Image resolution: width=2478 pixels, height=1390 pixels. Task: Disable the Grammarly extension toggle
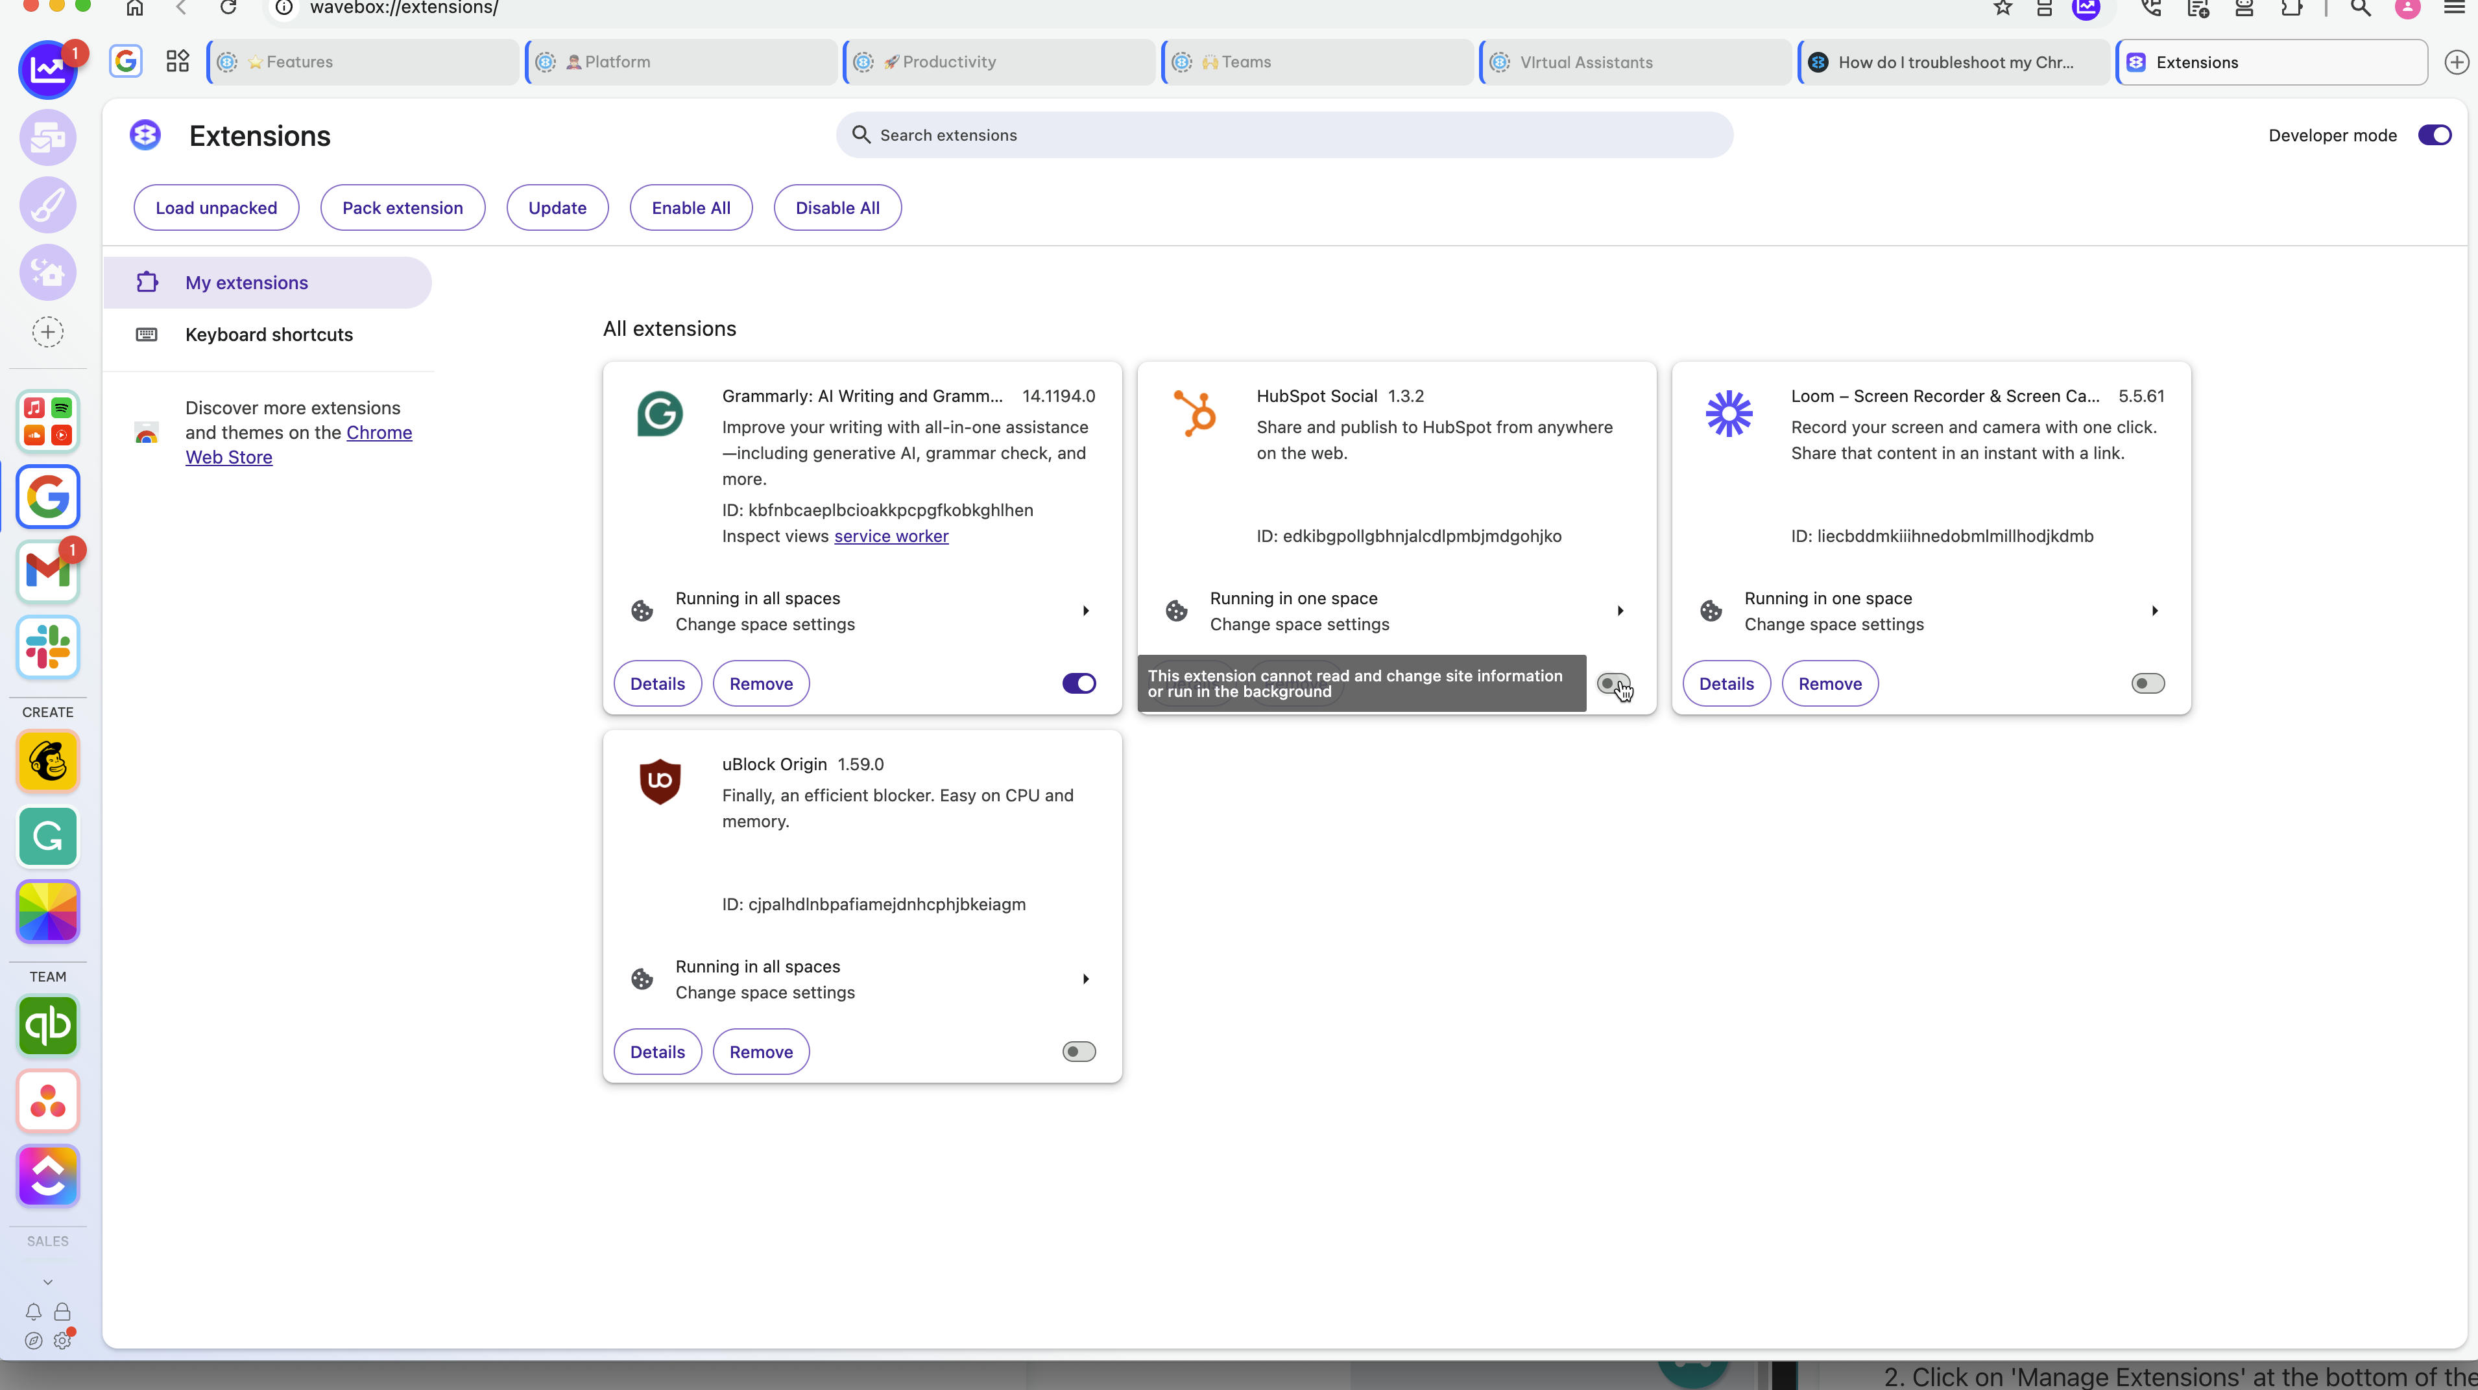click(x=1079, y=683)
